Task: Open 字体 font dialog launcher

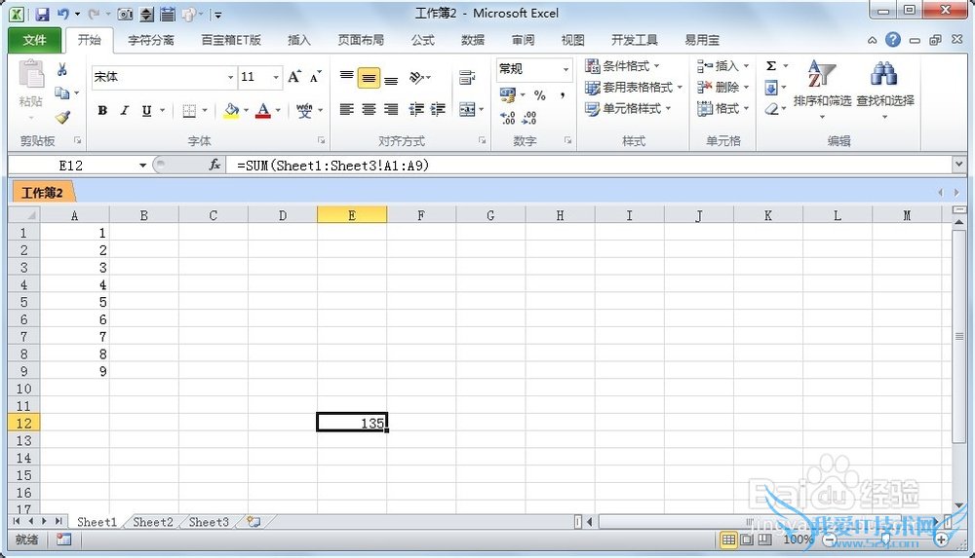Action: pos(322,140)
